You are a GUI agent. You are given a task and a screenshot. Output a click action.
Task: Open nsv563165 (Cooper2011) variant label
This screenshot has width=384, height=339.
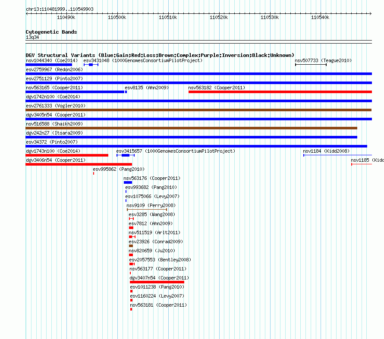click(54, 88)
